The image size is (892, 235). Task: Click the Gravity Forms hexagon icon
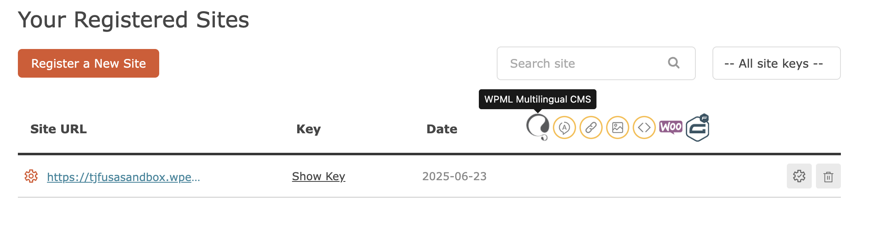pos(697,128)
